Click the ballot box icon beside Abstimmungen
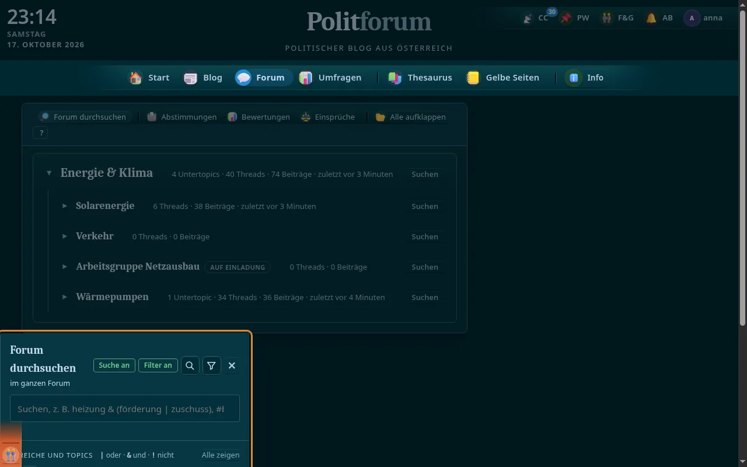The height and width of the screenshot is (467, 747). (152, 117)
